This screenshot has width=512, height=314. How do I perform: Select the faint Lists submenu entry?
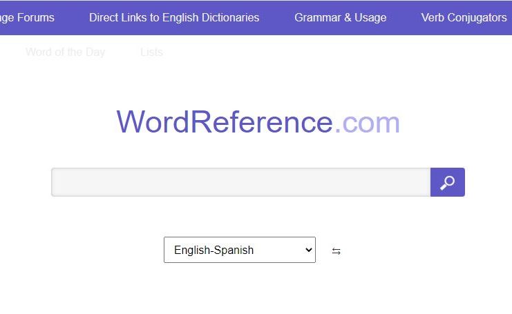click(151, 52)
